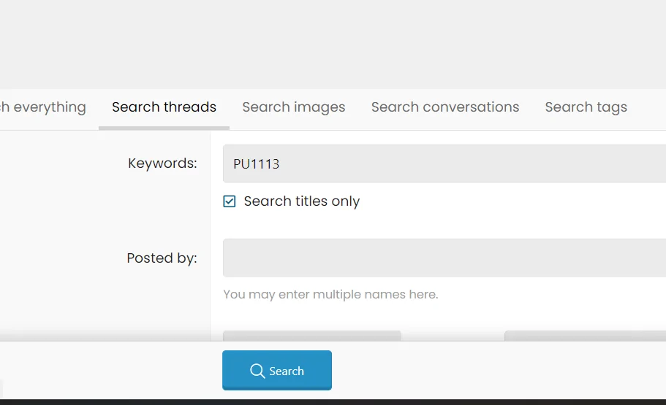Open the Search tags tab

click(x=586, y=107)
